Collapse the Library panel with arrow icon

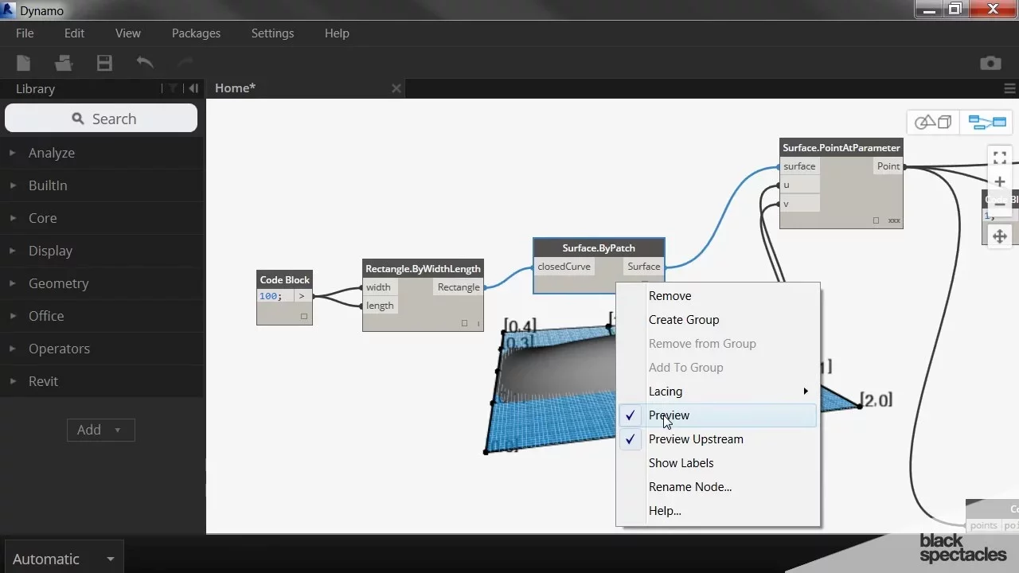[193, 88]
